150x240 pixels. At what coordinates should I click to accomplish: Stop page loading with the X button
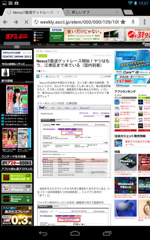(26, 22)
